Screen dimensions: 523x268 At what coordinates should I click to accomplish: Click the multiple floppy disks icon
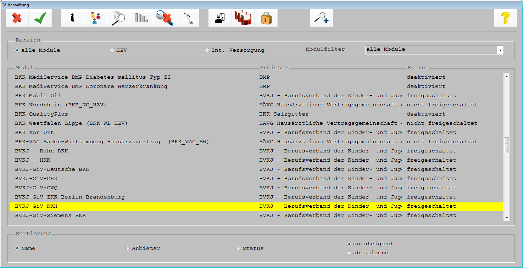coord(243,18)
